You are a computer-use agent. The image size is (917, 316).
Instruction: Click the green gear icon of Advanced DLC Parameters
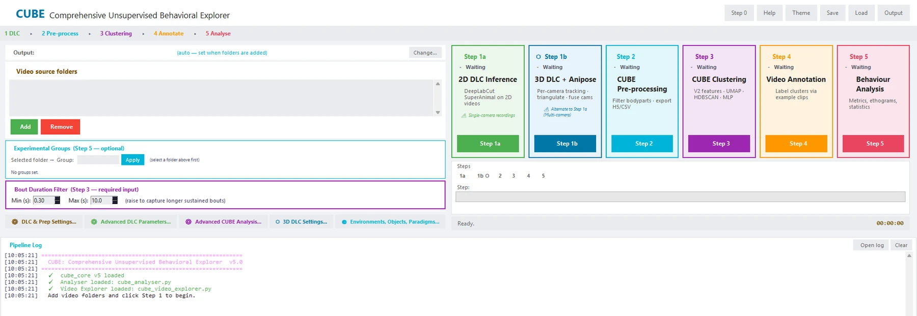tap(94, 222)
